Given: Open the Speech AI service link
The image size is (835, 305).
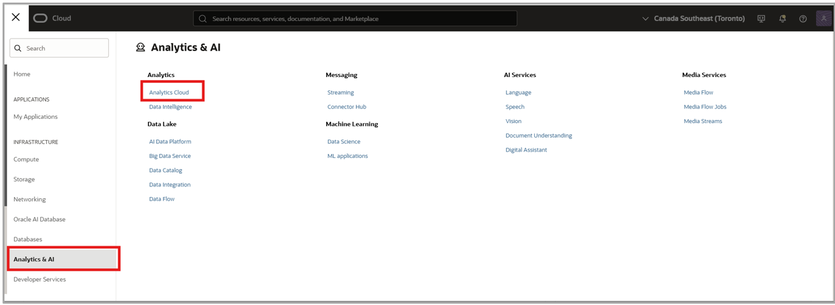Looking at the screenshot, I should pos(515,107).
